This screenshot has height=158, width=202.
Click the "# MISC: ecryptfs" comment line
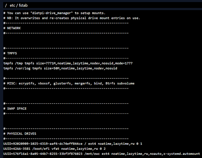pyautogui.click(x=69, y=83)
